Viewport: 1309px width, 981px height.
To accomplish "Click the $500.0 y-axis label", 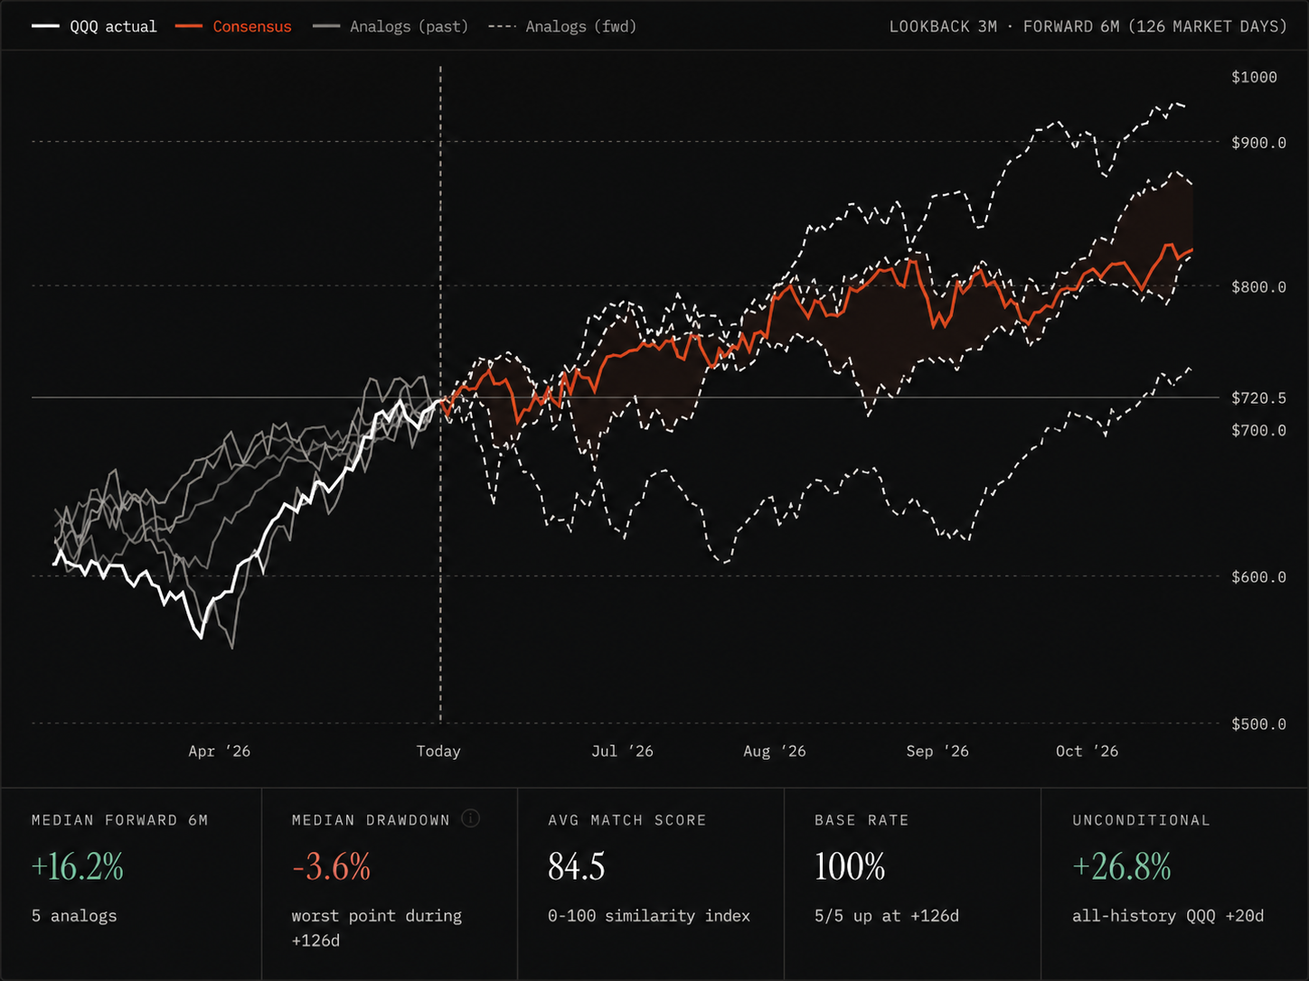I will coord(1258,724).
